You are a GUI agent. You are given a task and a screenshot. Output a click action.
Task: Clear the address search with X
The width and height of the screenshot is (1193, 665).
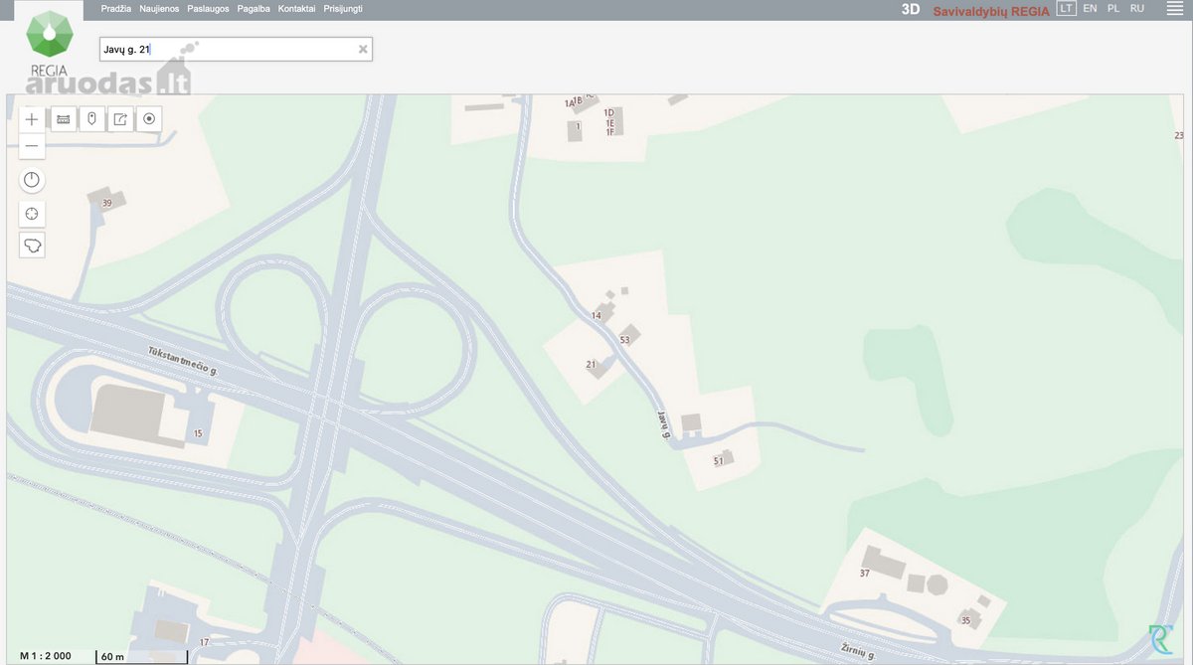coord(363,49)
